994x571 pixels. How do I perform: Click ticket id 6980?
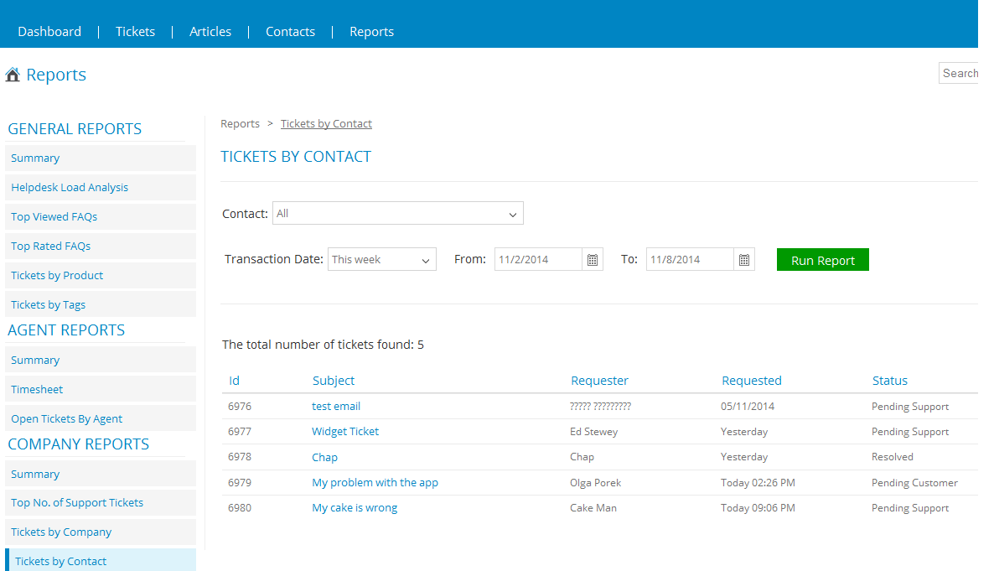(x=240, y=507)
